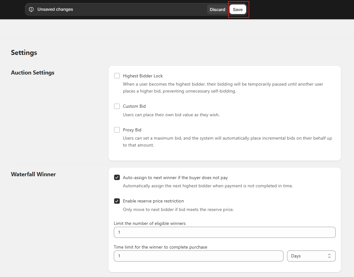Click the "Limit the number of eligible winners" label
Viewport: 354px width, 277px height.
click(x=150, y=223)
